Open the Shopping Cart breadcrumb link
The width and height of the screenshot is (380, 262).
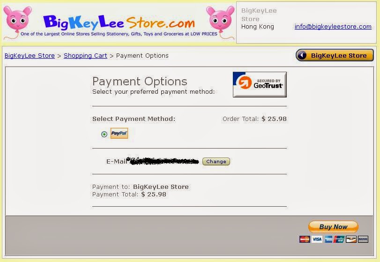coord(85,55)
